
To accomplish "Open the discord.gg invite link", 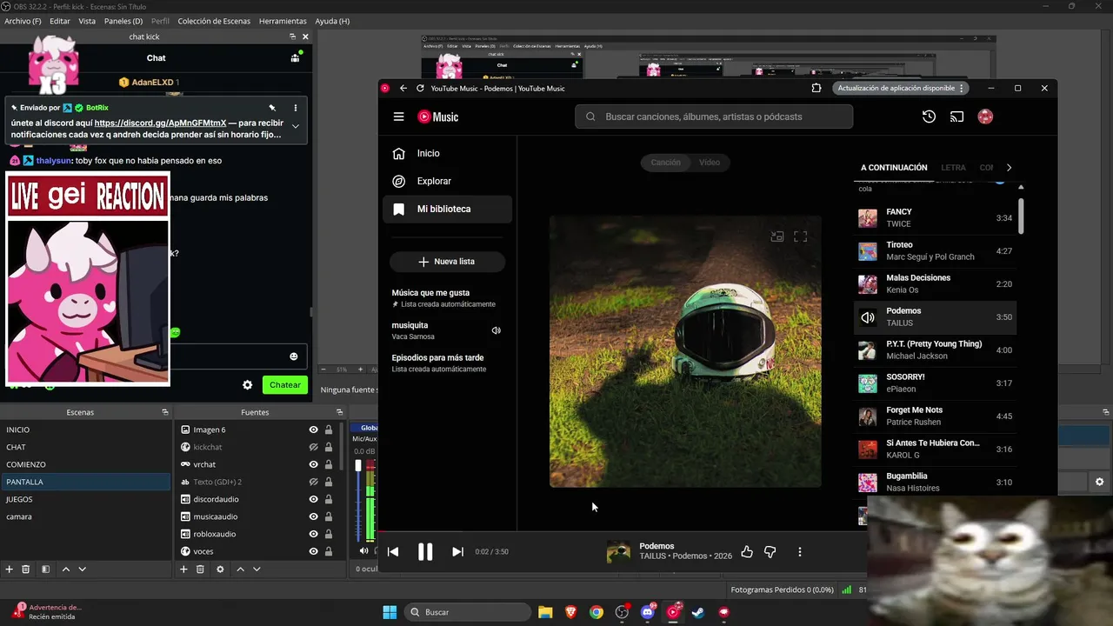I will [x=160, y=123].
